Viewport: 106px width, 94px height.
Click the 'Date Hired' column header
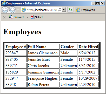point(88,47)
